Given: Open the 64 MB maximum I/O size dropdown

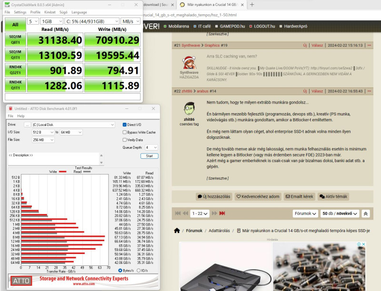Looking at the screenshot, I should tap(71, 132).
